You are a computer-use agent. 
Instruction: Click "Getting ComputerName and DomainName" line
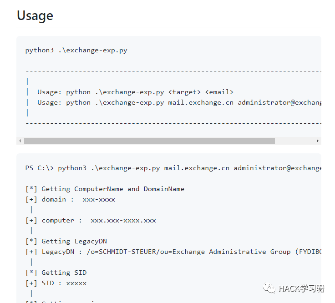coord(105,189)
